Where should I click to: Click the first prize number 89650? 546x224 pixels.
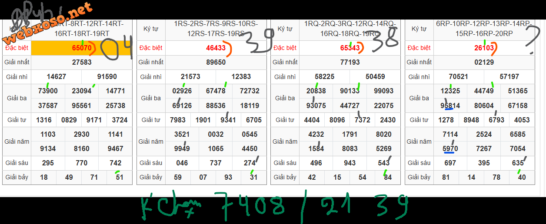pyautogui.click(x=216, y=63)
